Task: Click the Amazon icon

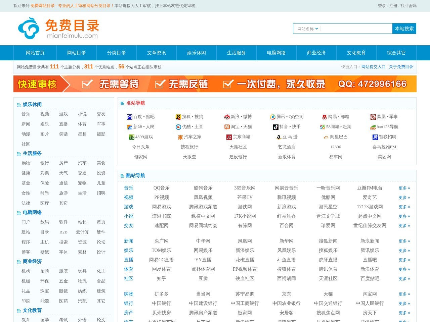Action: pos(278,137)
